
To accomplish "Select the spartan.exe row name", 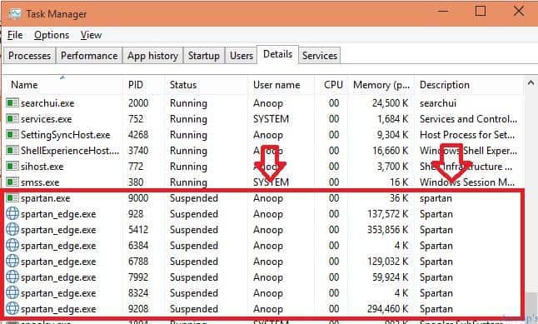I will [x=45, y=198].
